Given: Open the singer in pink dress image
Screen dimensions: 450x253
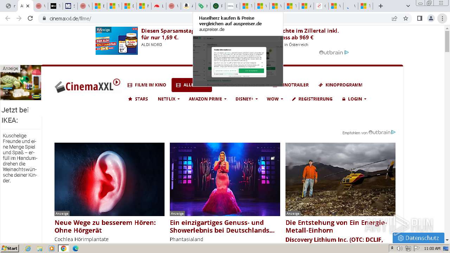Looking at the screenshot, I should pos(225,179).
